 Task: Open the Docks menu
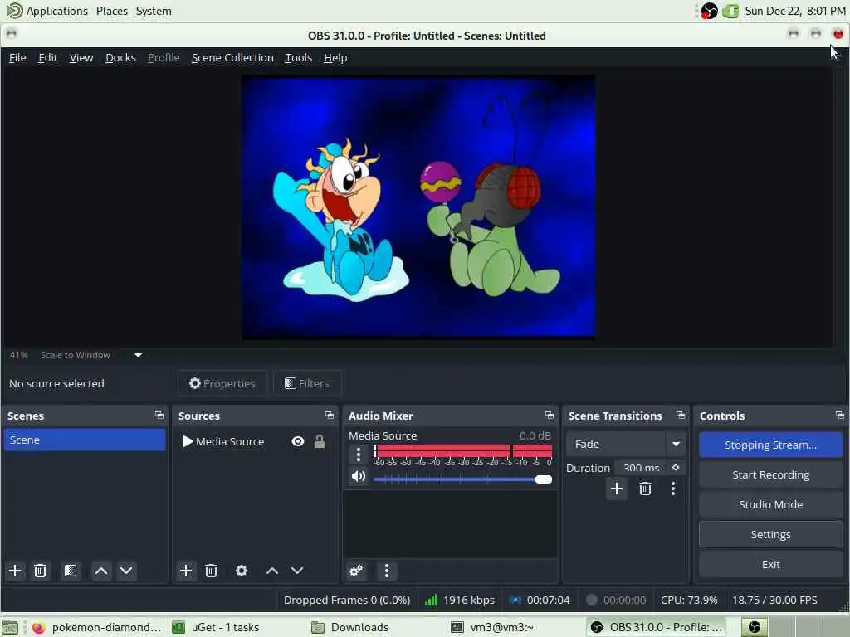point(120,57)
